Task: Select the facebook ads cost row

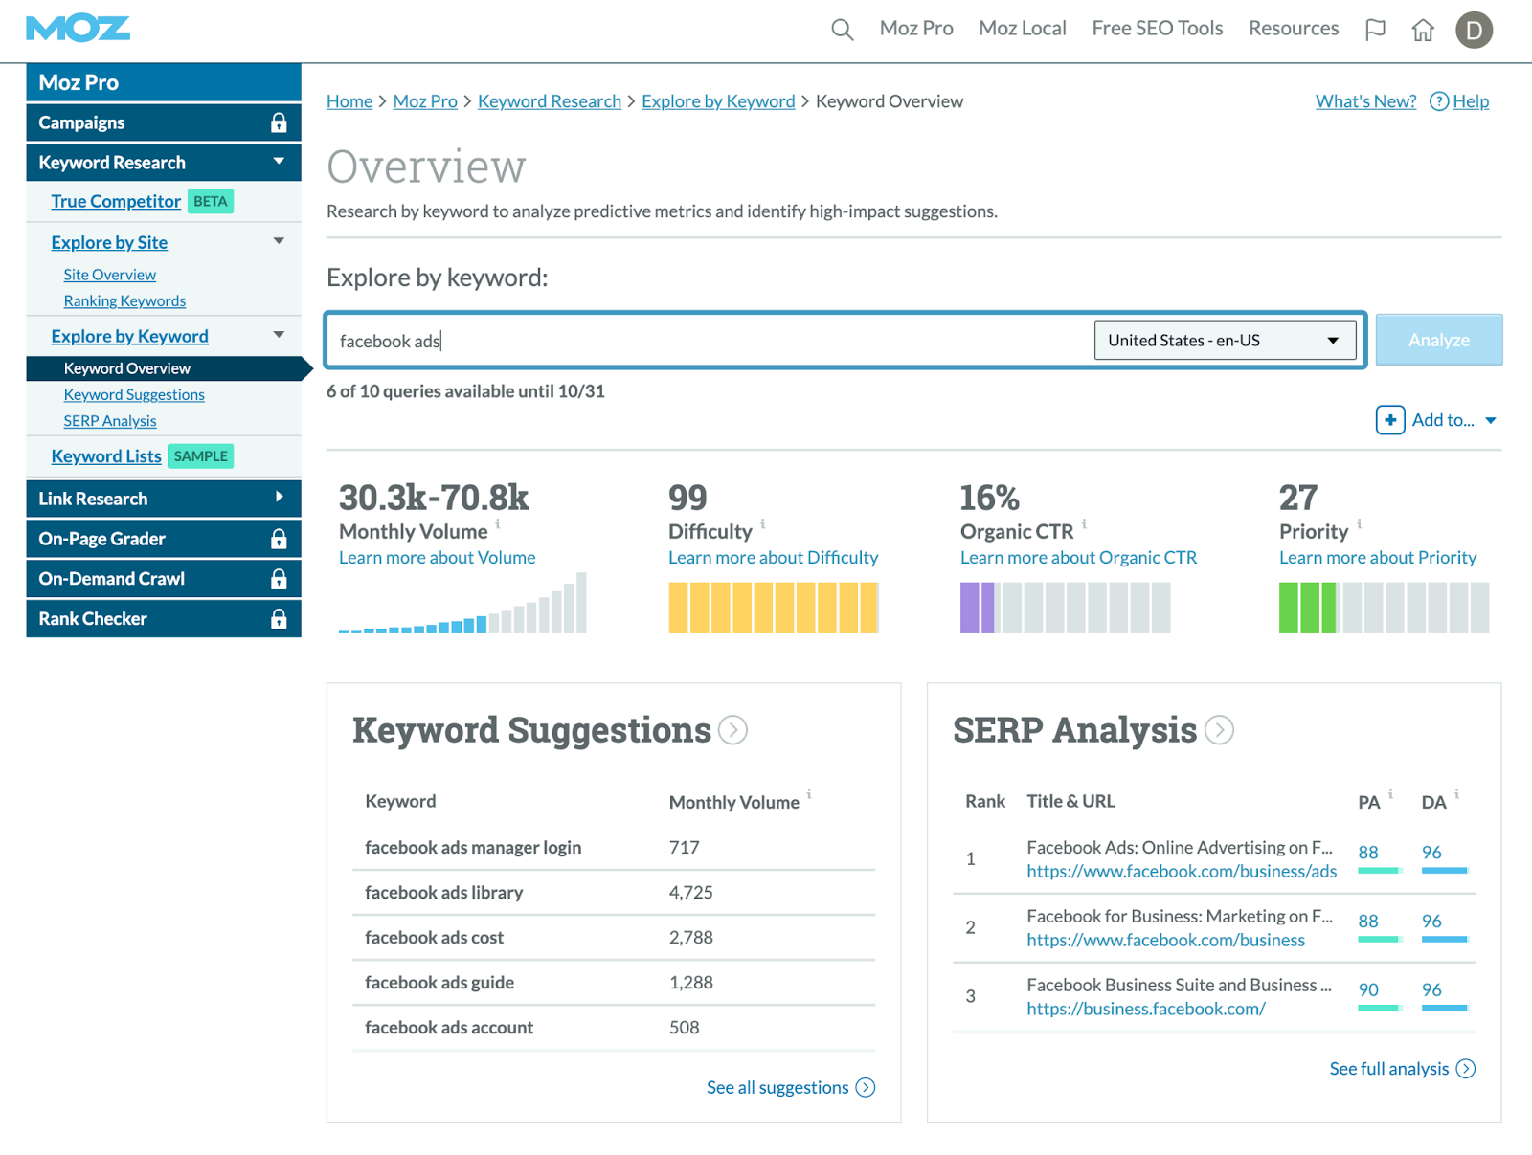Action: tap(614, 938)
